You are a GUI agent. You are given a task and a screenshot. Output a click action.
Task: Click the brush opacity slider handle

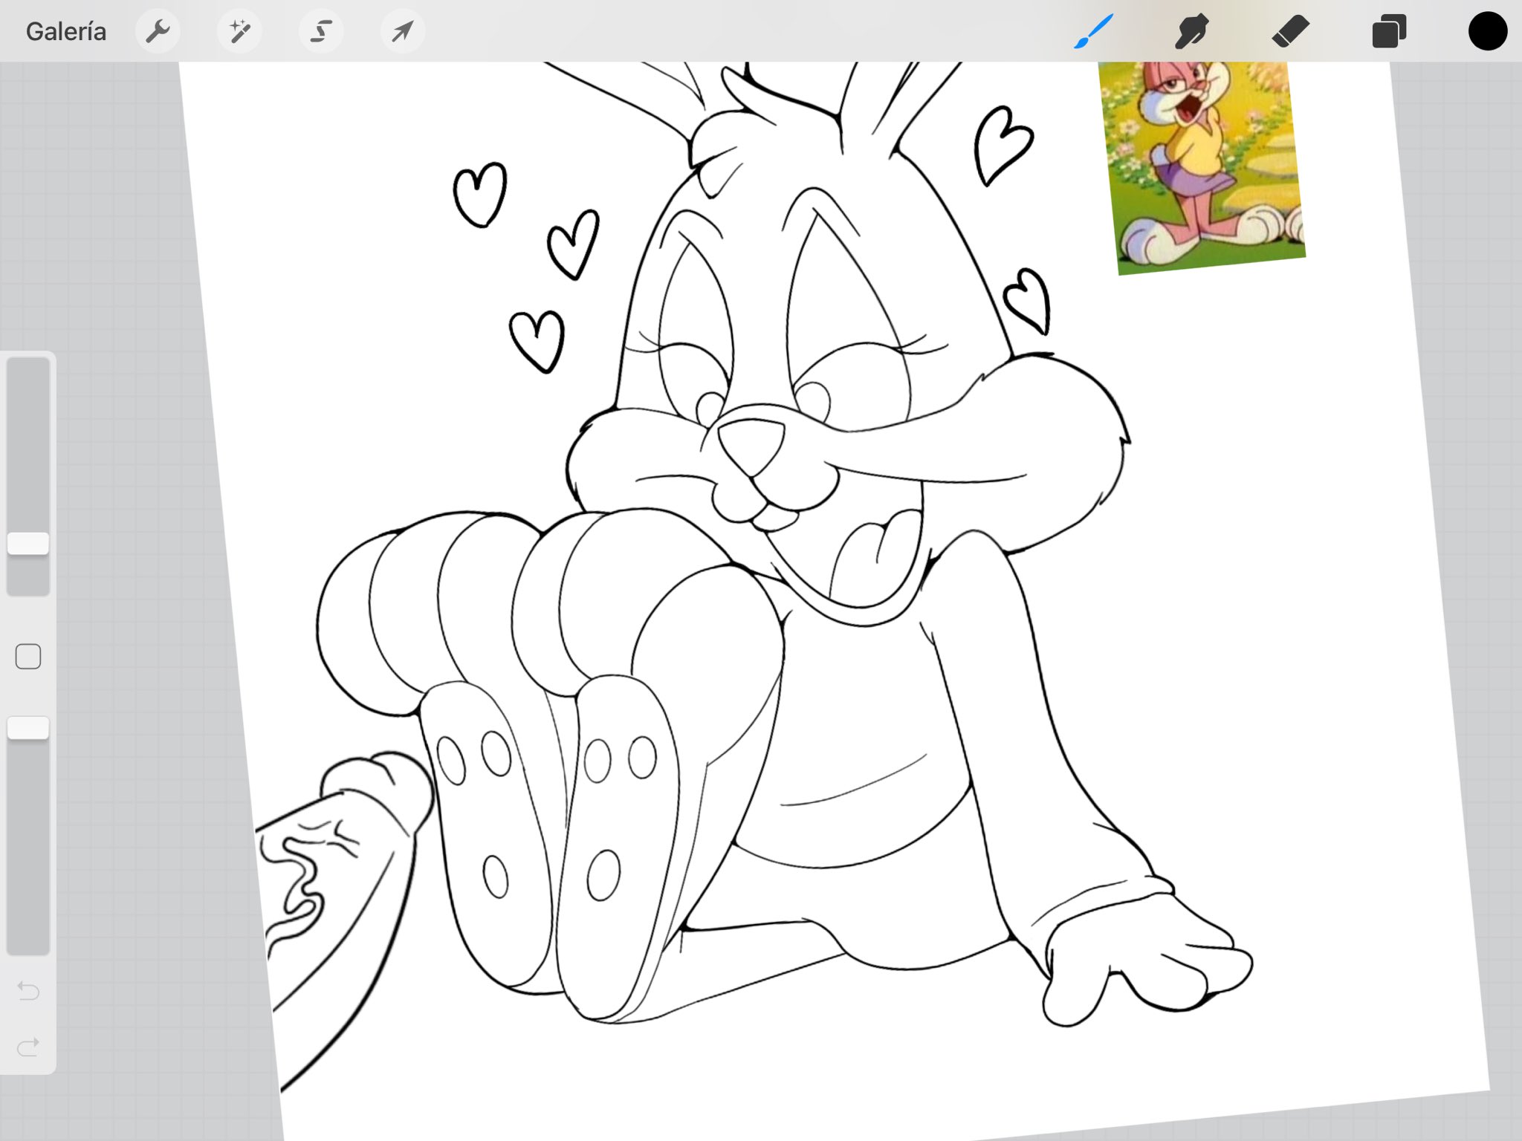28,728
